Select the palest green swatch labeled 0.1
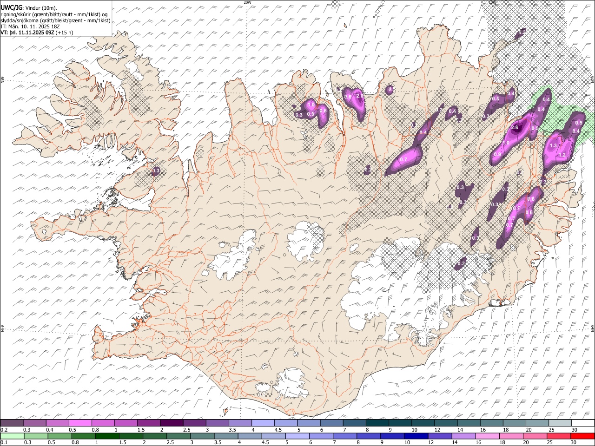Viewport: 595px width, 446px height. click(12, 436)
